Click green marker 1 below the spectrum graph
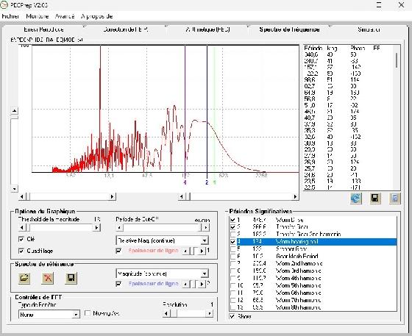 tap(214, 182)
